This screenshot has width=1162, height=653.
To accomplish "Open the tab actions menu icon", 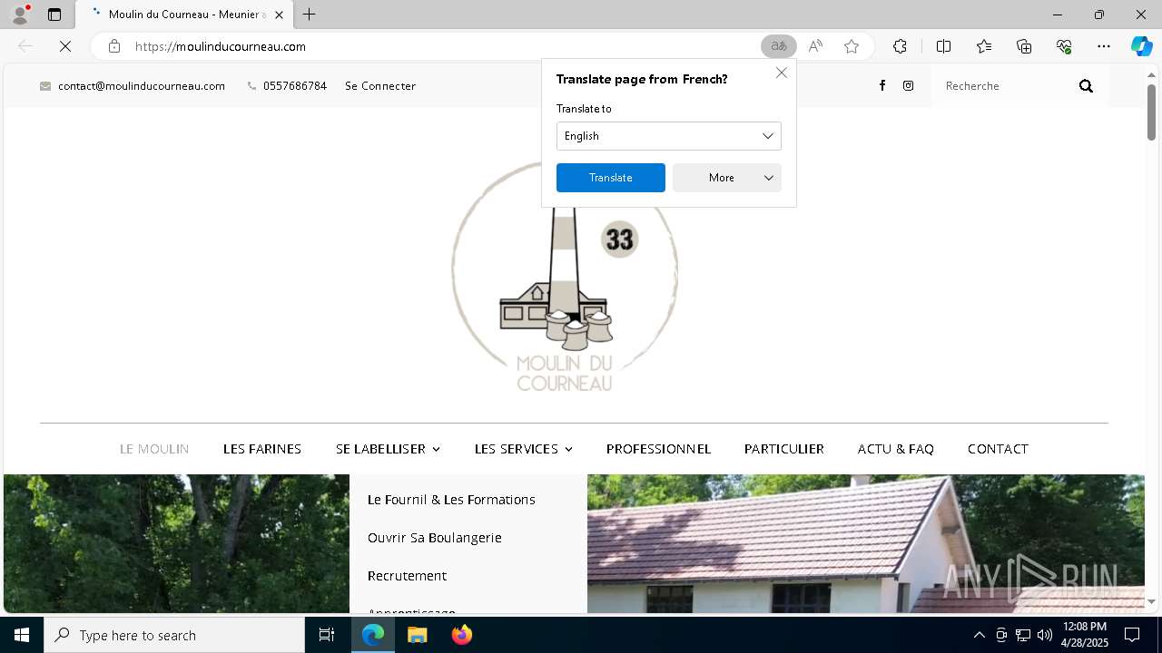I will pos(54,15).
